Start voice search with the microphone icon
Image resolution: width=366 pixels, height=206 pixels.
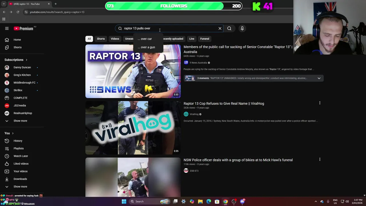pos(242,28)
